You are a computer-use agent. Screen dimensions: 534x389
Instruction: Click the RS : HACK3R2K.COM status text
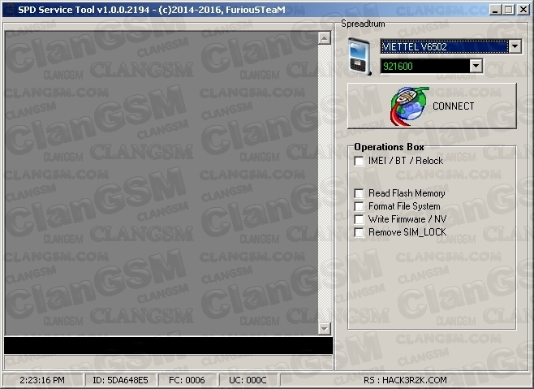pyautogui.click(x=405, y=380)
